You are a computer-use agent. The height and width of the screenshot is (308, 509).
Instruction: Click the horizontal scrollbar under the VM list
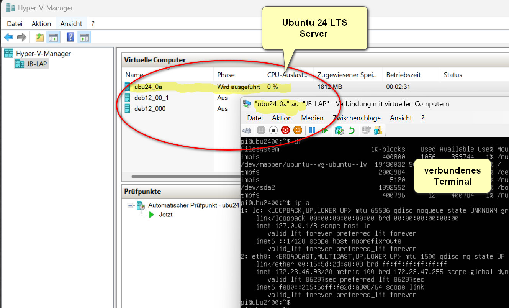[184, 177]
